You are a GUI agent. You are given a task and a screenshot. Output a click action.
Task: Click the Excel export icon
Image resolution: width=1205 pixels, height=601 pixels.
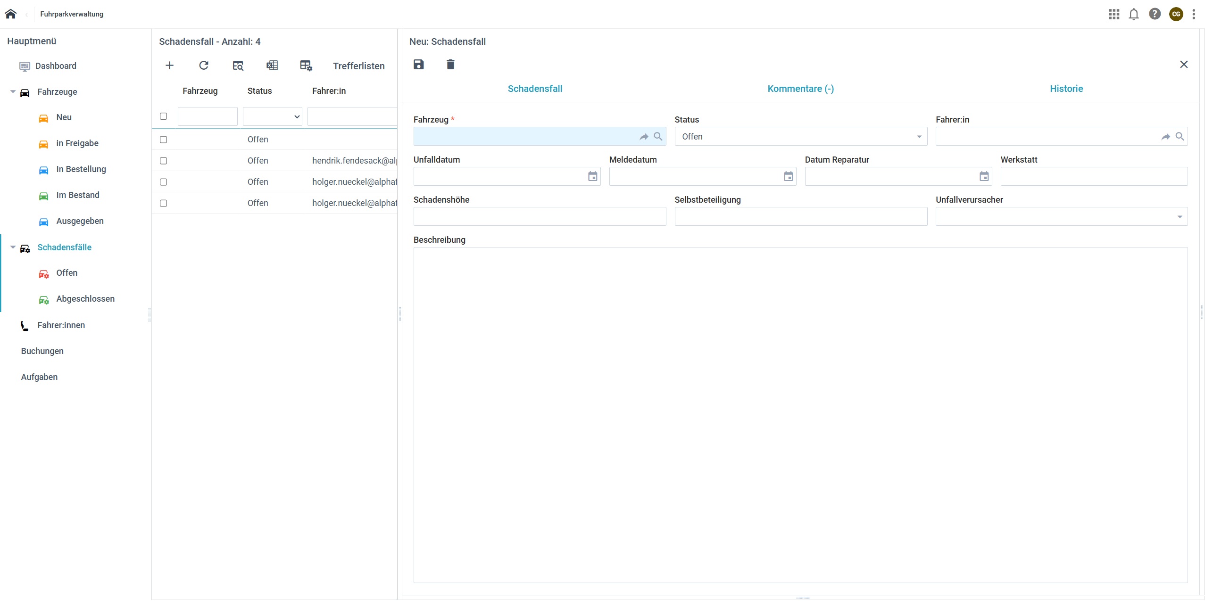pyautogui.click(x=272, y=66)
